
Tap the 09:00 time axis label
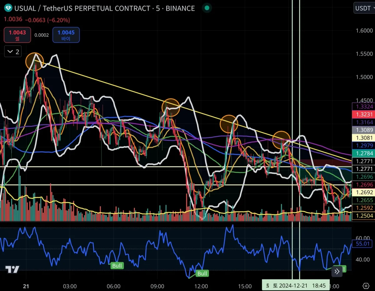coord(157,286)
